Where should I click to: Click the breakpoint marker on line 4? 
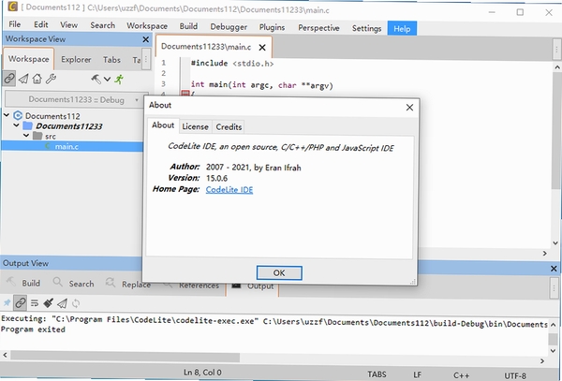pyautogui.click(x=185, y=94)
